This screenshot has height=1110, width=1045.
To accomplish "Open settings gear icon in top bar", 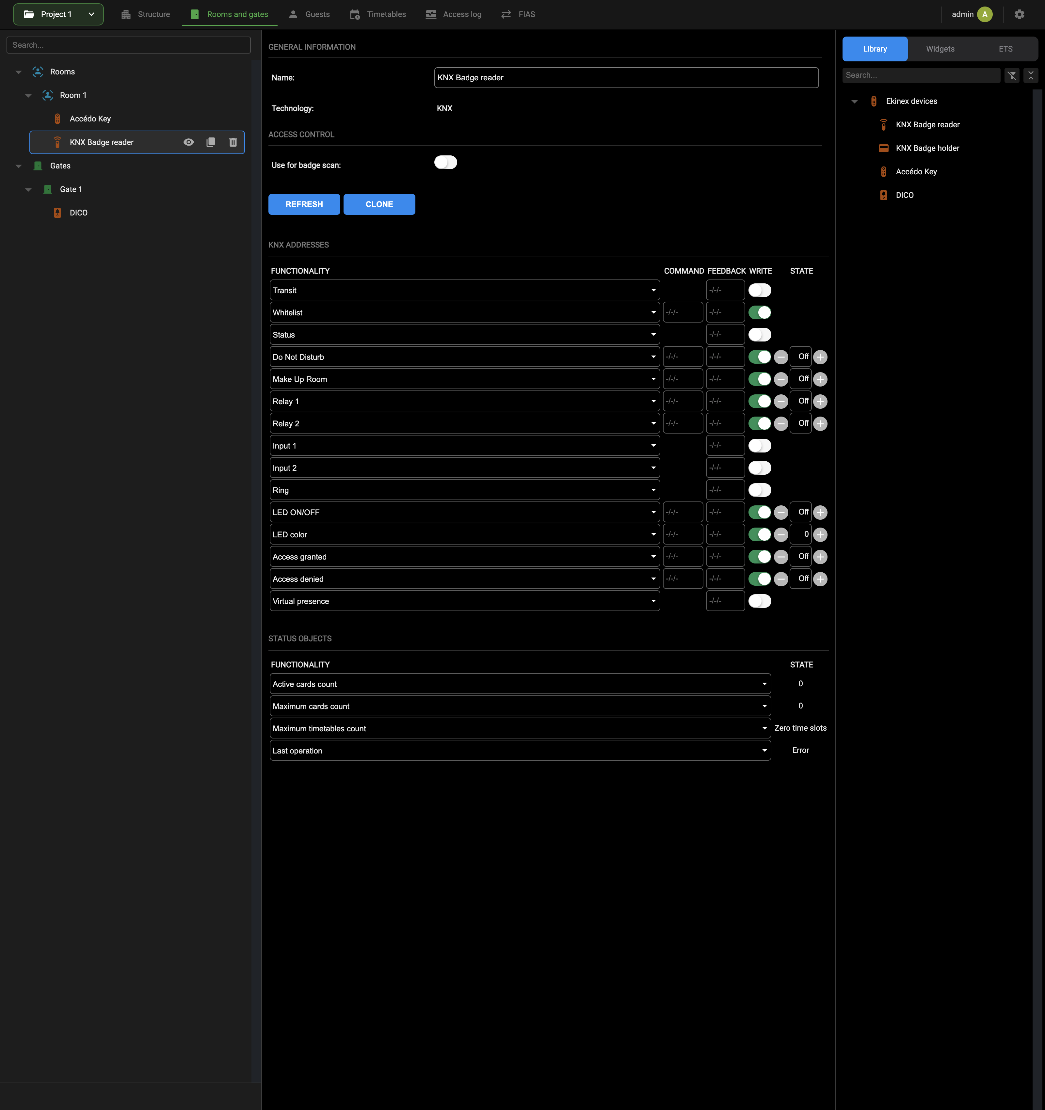I will tap(1019, 14).
